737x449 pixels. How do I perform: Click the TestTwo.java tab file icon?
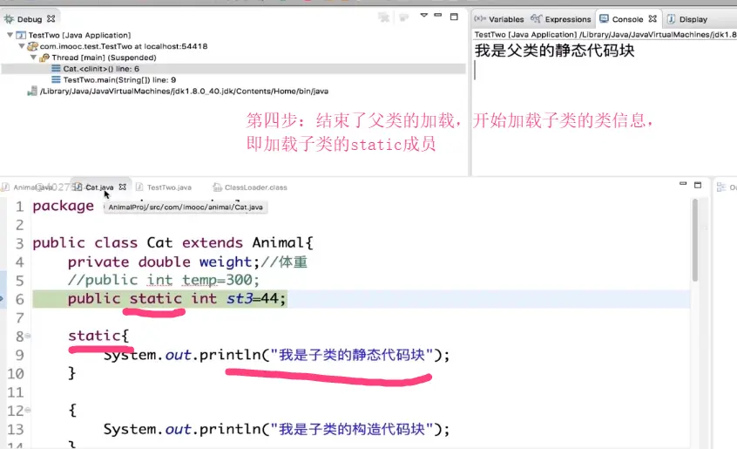(139, 187)
